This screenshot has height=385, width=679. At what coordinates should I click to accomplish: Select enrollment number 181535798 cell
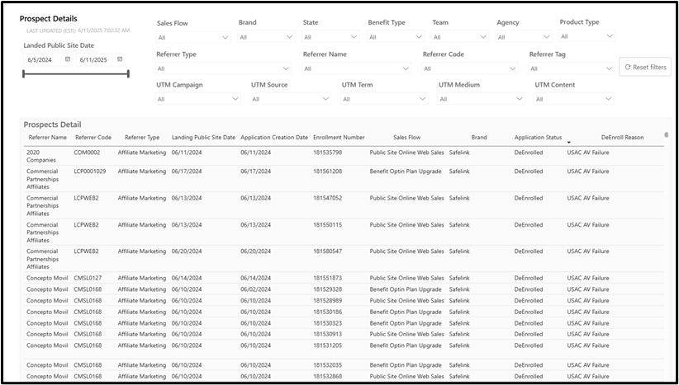tap(328, 153)
